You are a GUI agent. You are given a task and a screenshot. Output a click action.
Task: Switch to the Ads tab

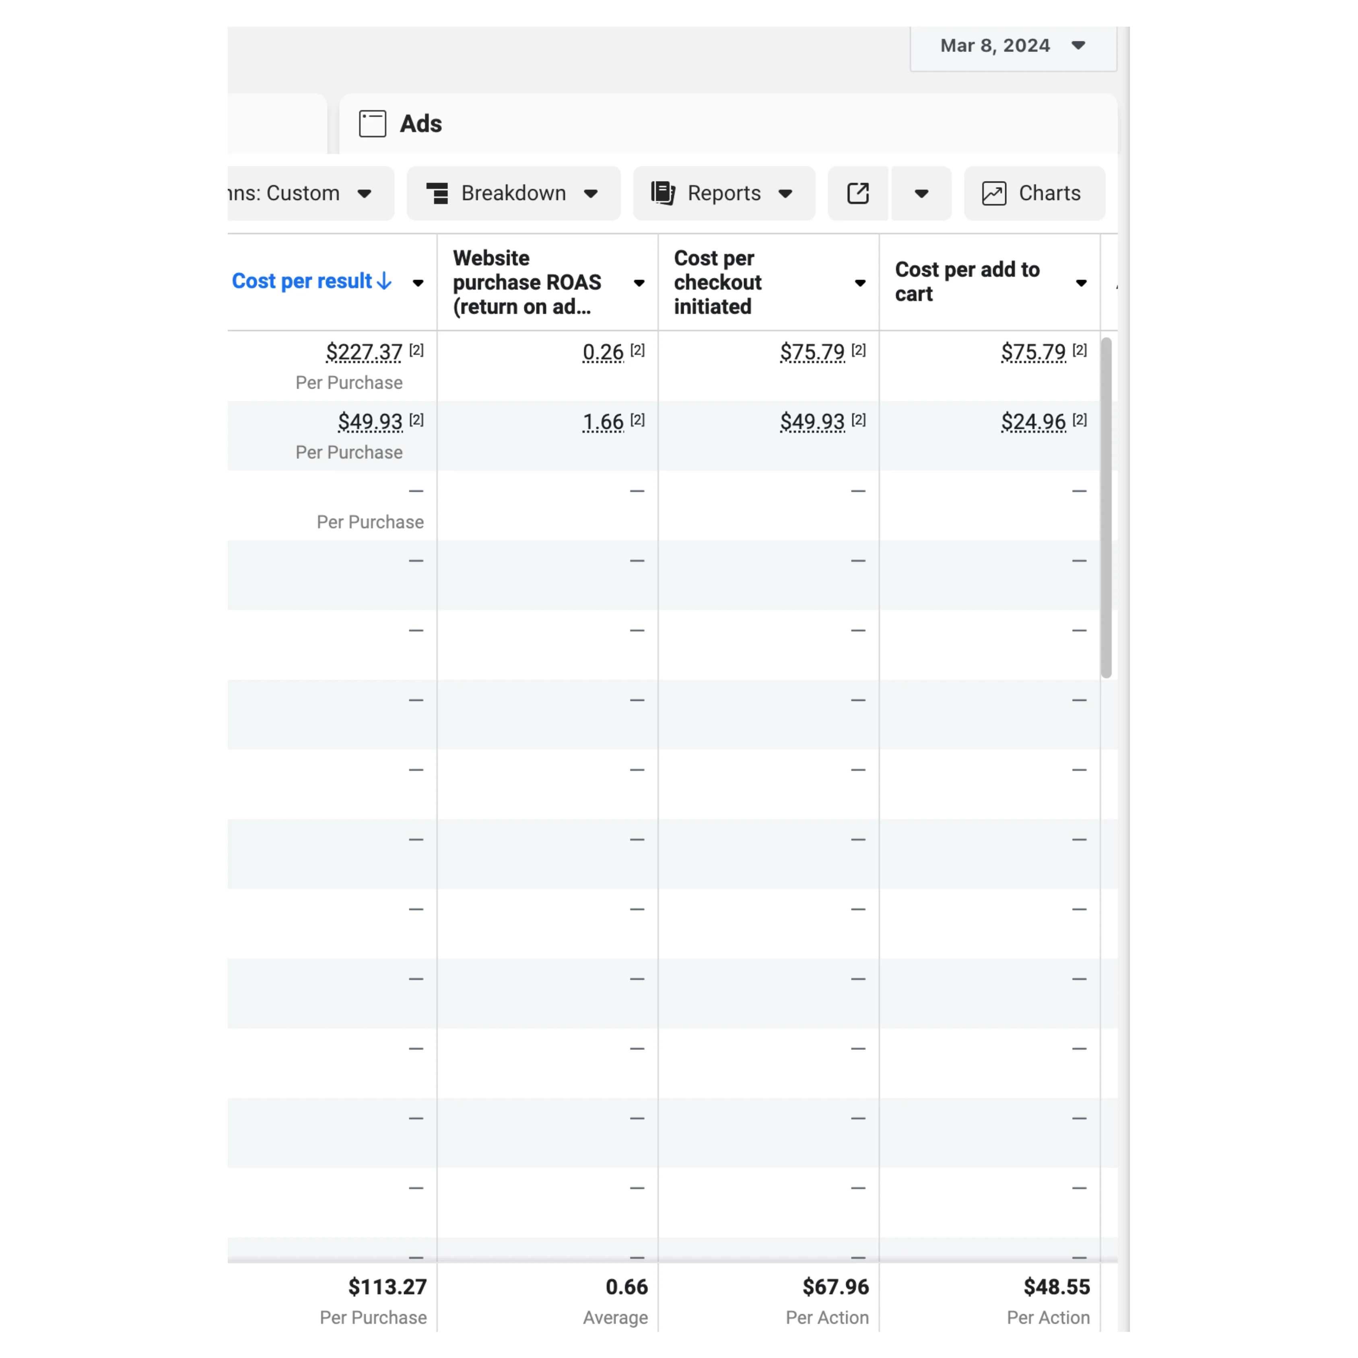click(x=420, y=124)
